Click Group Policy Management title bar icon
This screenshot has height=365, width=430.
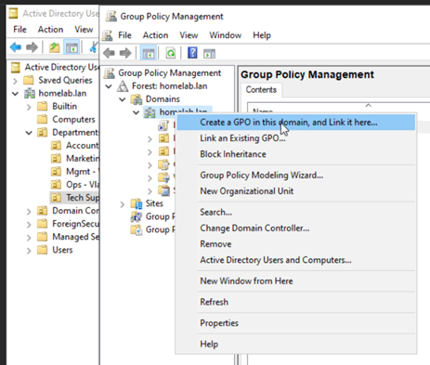coord(111,16)
